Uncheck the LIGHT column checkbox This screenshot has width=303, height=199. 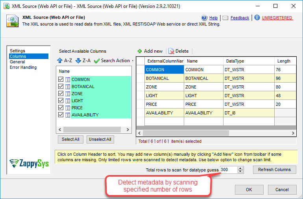tap(61, 100)
